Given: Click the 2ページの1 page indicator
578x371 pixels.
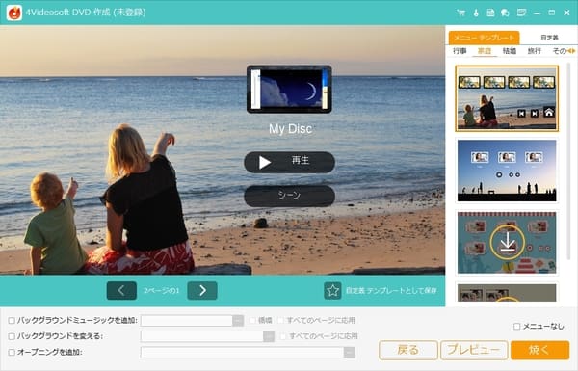Looking at the screenshot, I should click(162, 291).
